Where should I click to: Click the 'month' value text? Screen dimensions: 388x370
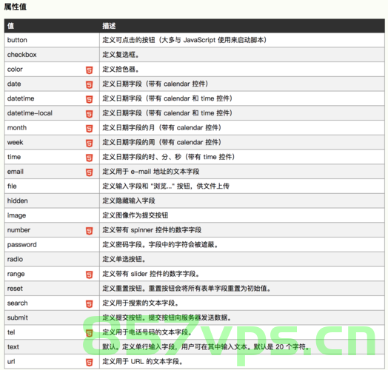click(17, 127)
